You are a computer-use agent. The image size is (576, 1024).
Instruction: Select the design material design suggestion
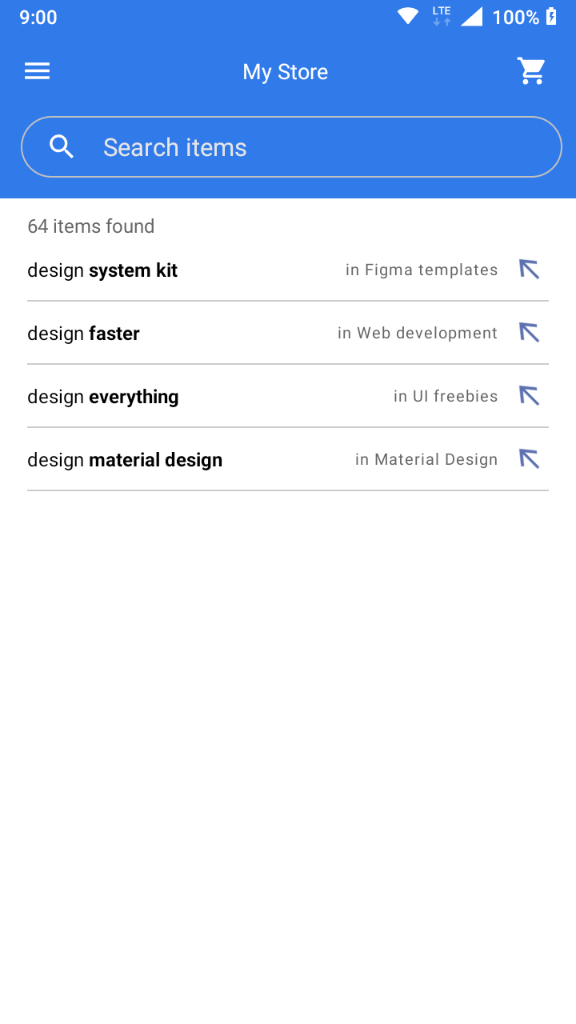click(125, 460)
